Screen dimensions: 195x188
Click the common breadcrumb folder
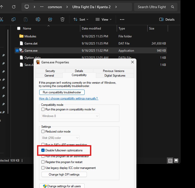pos(55,7)
